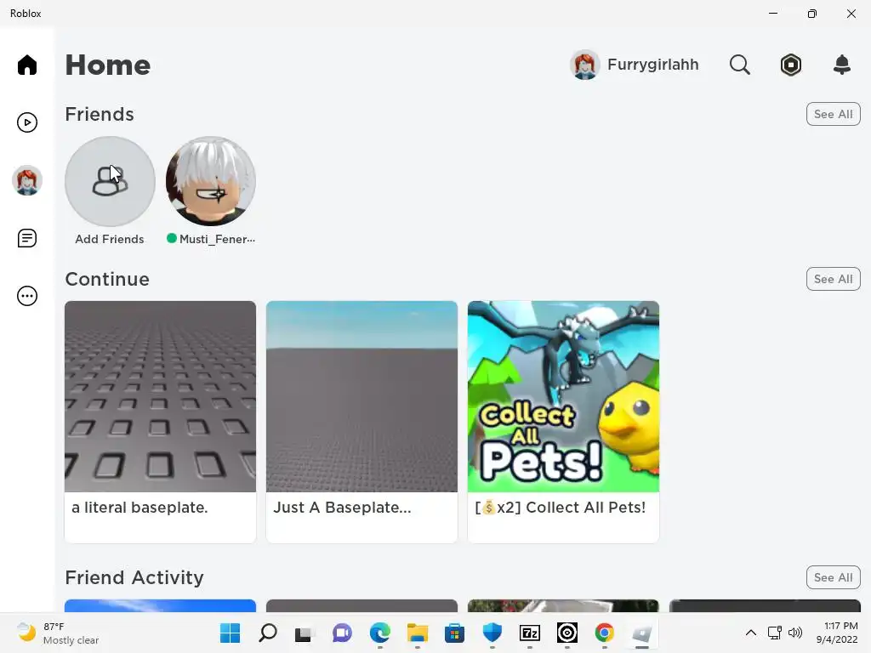Open the Robux hexagon icon
This screenshot has height=653, width=871.
point(790,65)
